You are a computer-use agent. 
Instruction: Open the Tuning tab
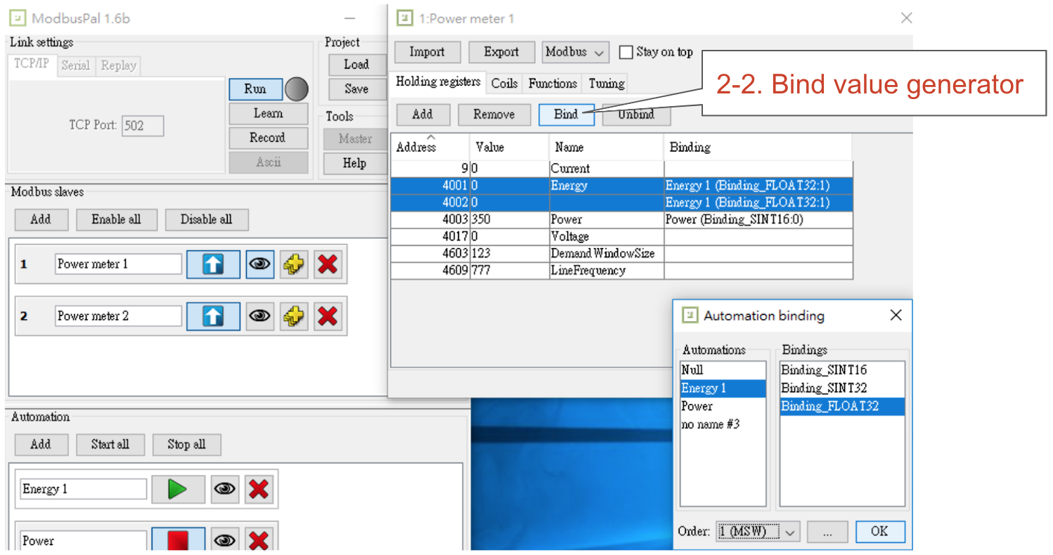pyautogui.click(x=606, y=84)
